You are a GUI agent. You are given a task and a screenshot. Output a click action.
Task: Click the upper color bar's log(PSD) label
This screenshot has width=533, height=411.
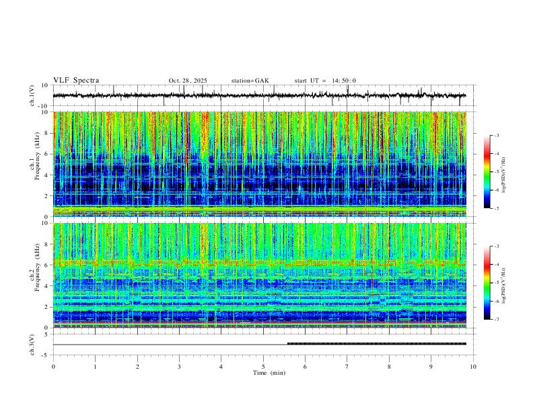point(504,175)
